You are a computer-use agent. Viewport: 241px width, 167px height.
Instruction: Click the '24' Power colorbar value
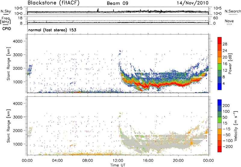[x=225, y=51]
